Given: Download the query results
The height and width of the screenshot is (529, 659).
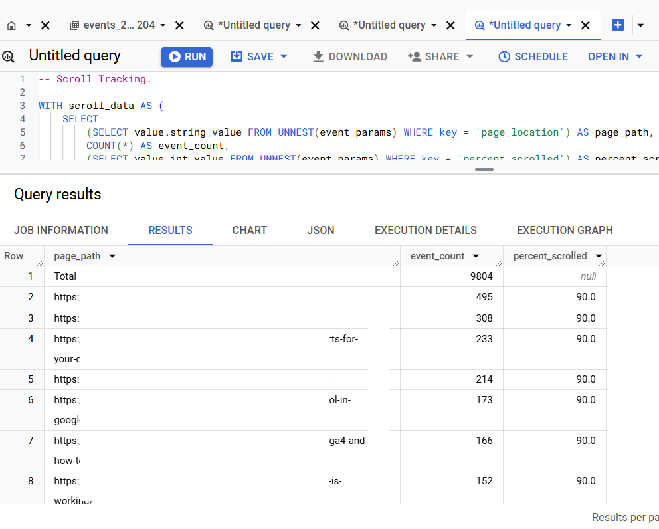Looking at the screenshot, I should [x=350, y=56].
